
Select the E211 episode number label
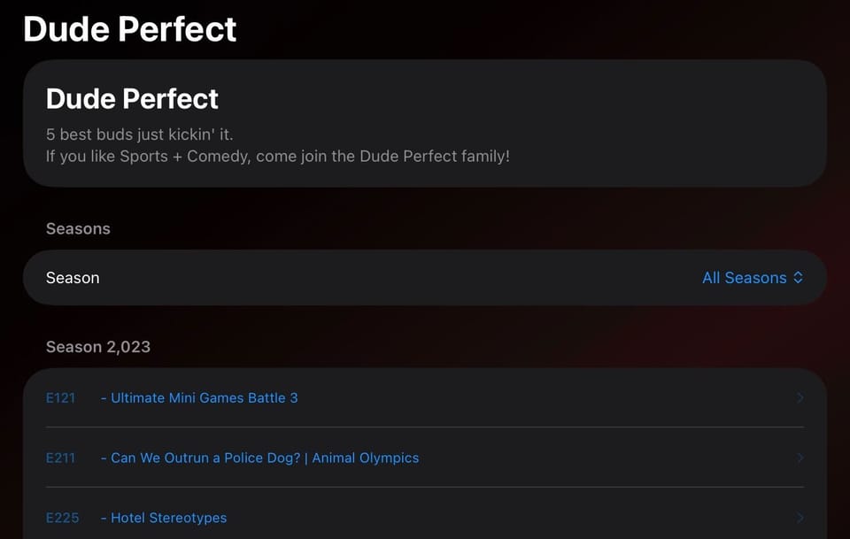[61, 458]
